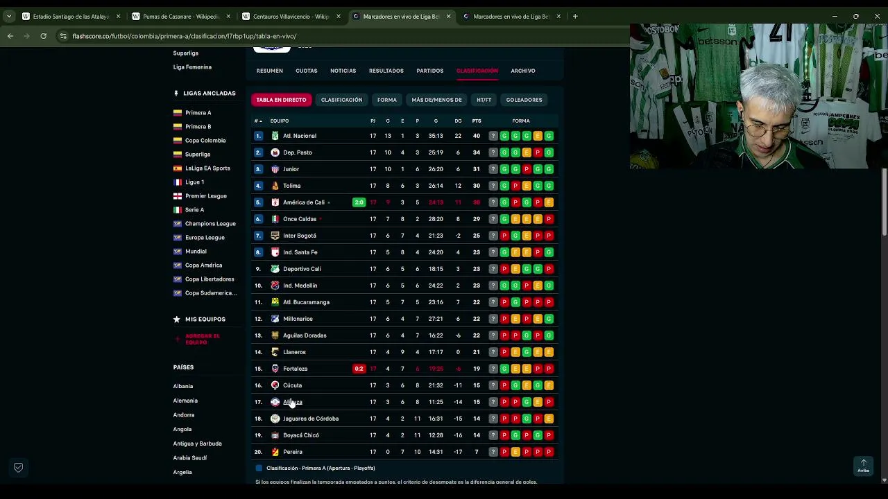The height and width of the screenshot is (499, 888).
Task: Click the last red P form badge for Pereira
Action: [x=549, y=452]
